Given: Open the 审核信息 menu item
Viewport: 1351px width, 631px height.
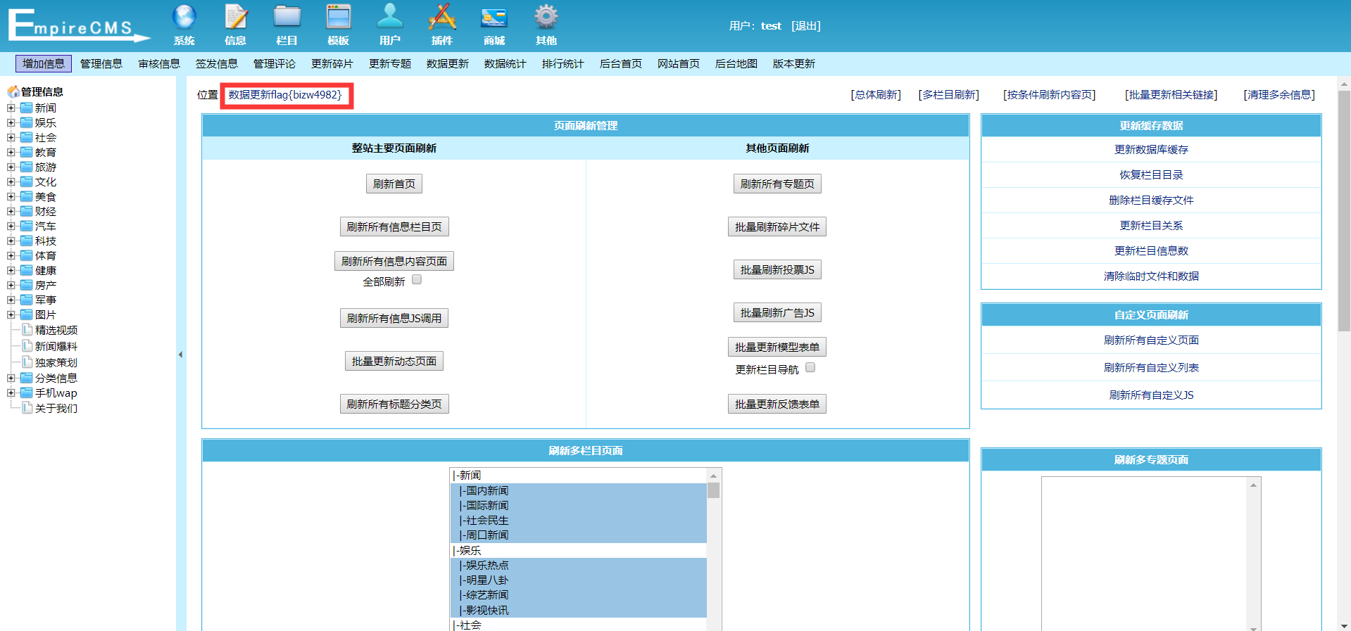Looking at the screenshot, I should click(159, 63).
